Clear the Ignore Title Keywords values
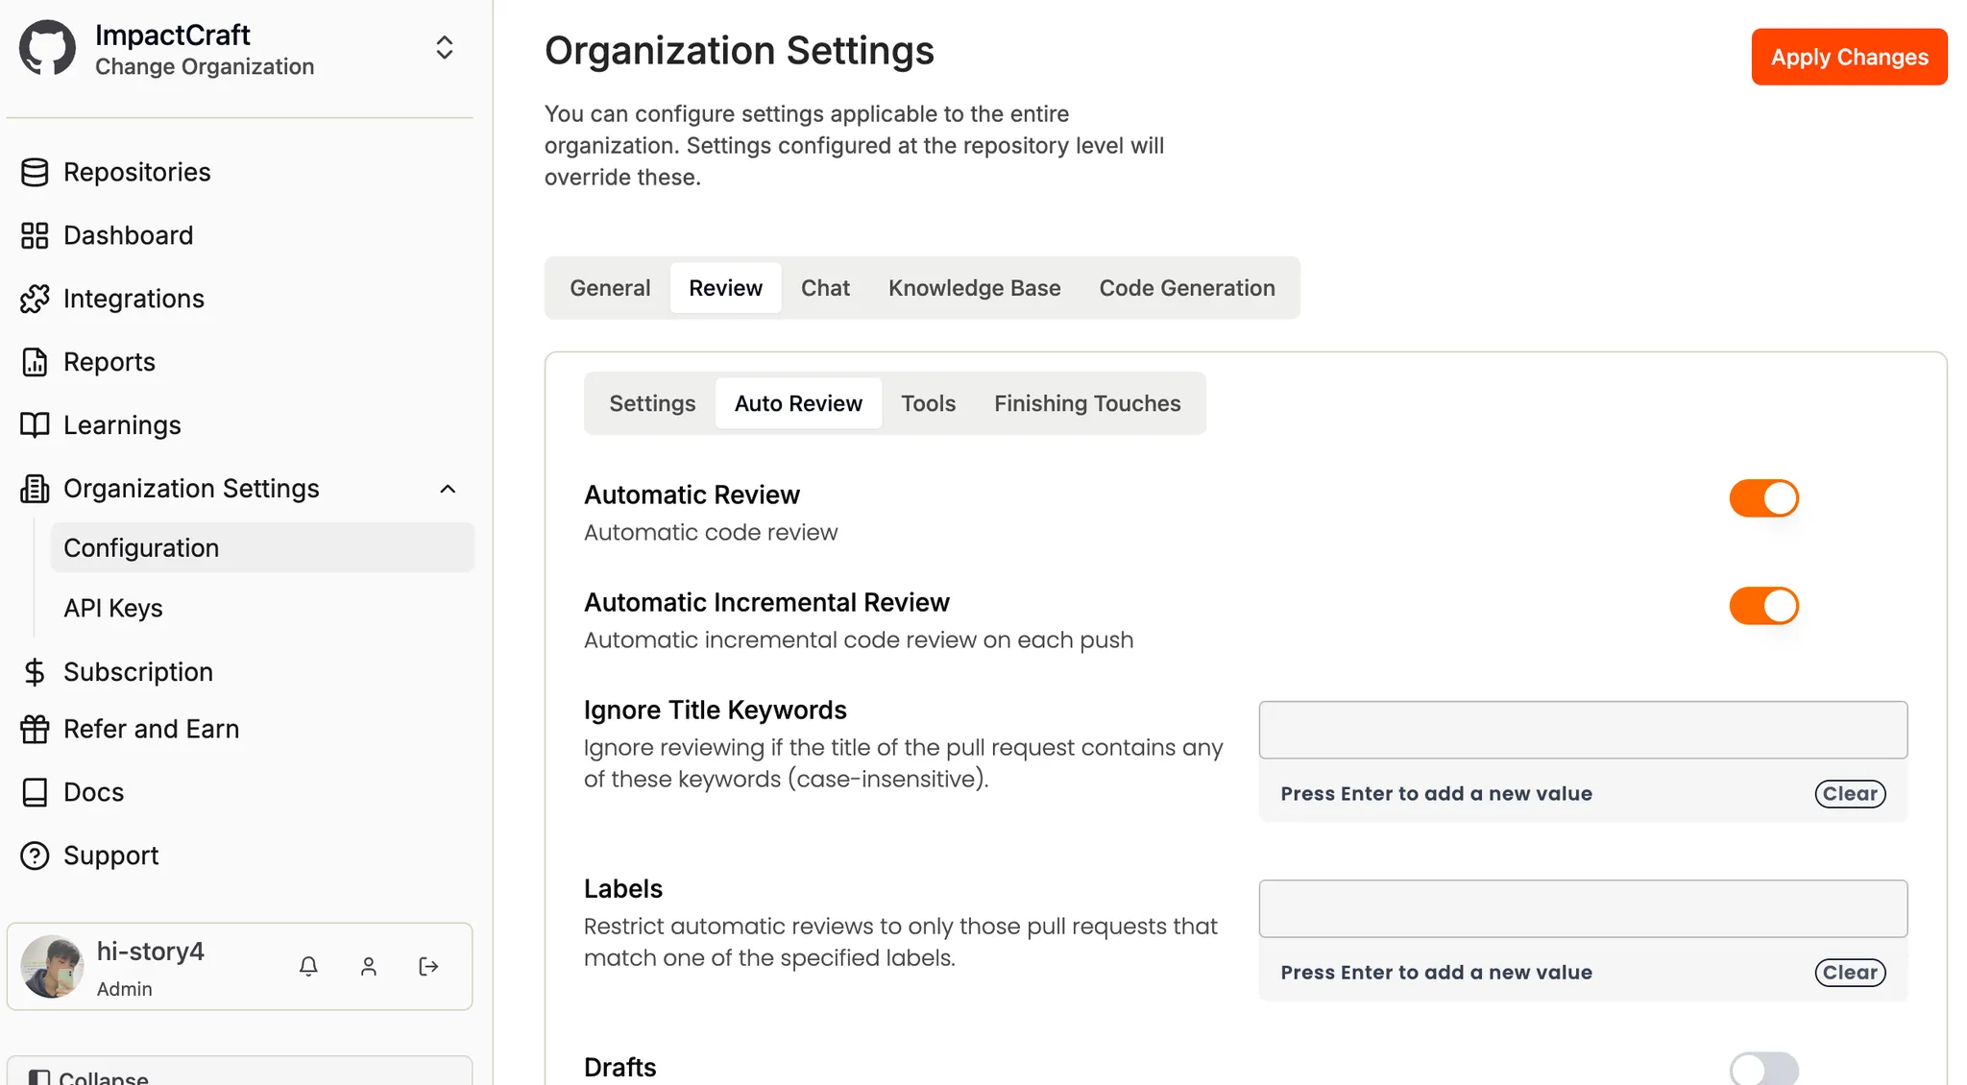The width and height of the screenshot is (1967, 1085). [x=1850, y=794]
